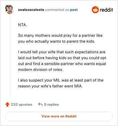Viewport: 118px width, 126px height.
Task: Click the reply arrow icon
Action: click(x=40, y=105)
